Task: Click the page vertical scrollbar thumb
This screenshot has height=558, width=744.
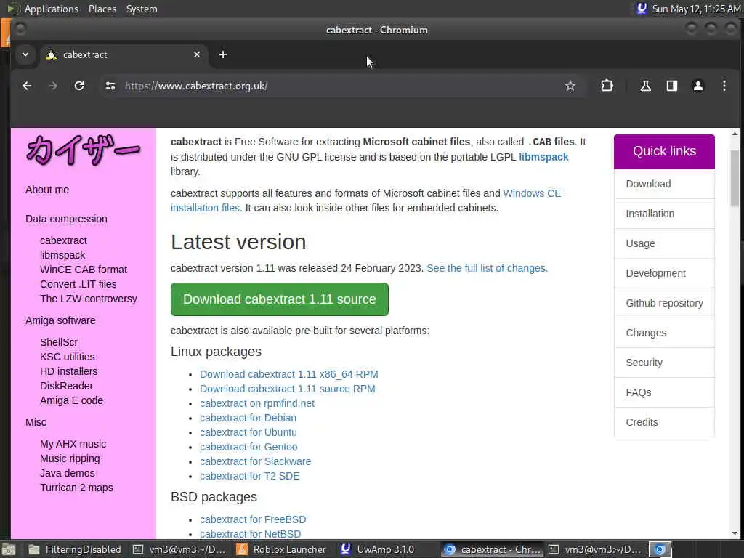Action: point(735,178)
